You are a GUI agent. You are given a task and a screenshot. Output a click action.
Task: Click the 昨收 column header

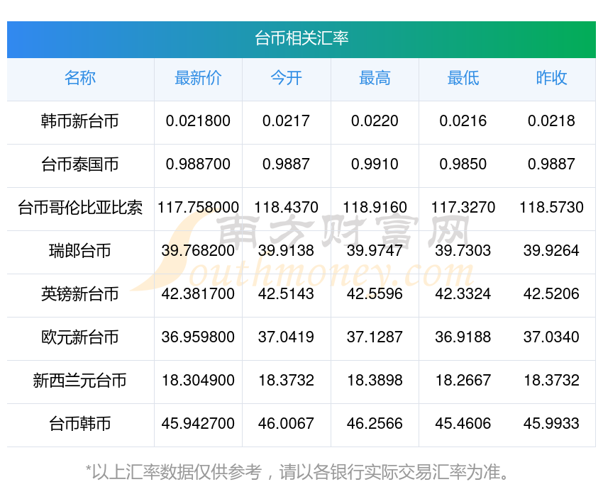click(551, 79)
